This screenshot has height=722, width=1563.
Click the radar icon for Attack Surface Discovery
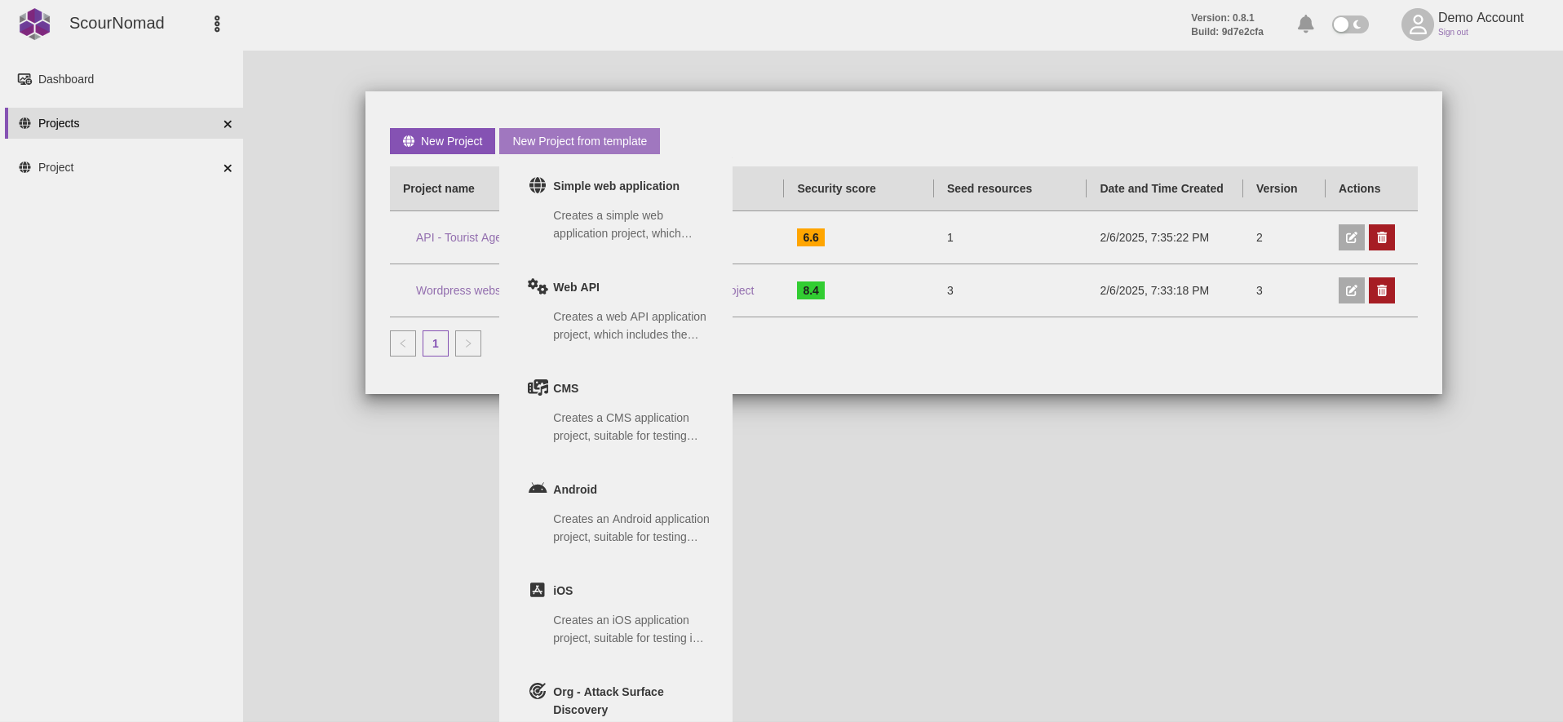point(538,691)
